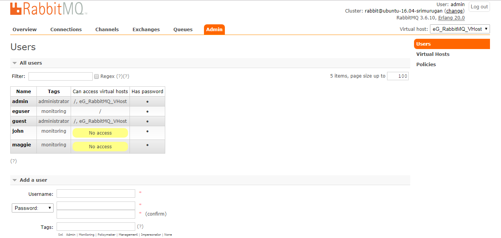Click the "5 items, page size up to" text
This screenshot has height=238, width=501.
point(358,76)
